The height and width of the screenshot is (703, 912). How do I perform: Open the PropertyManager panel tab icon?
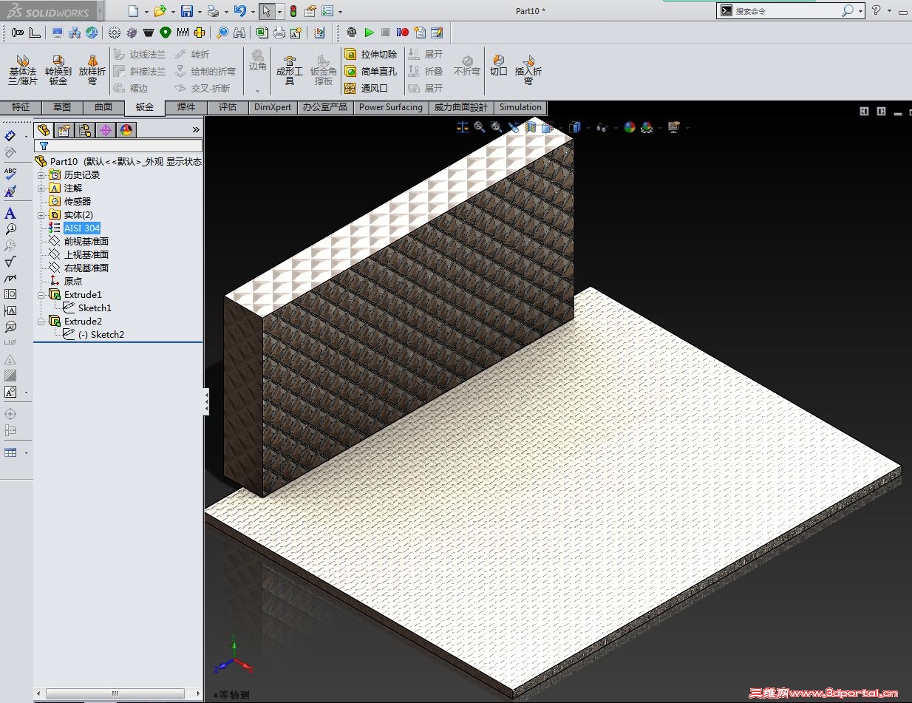point(64,130)
